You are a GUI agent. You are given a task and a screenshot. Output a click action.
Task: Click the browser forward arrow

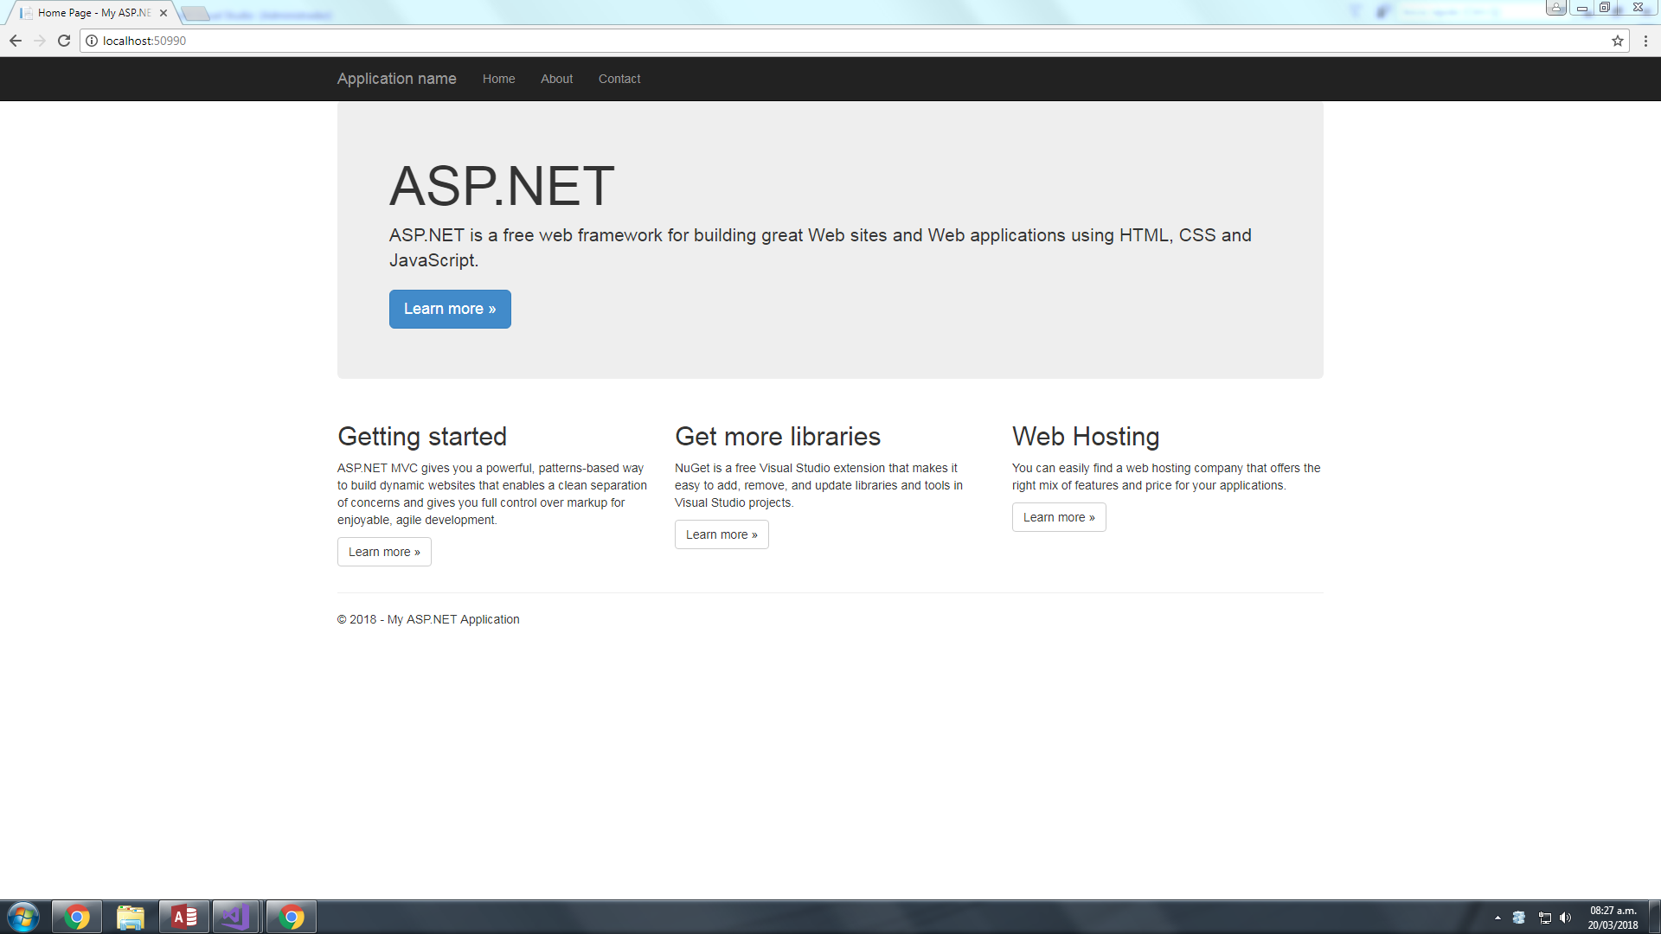40,41
